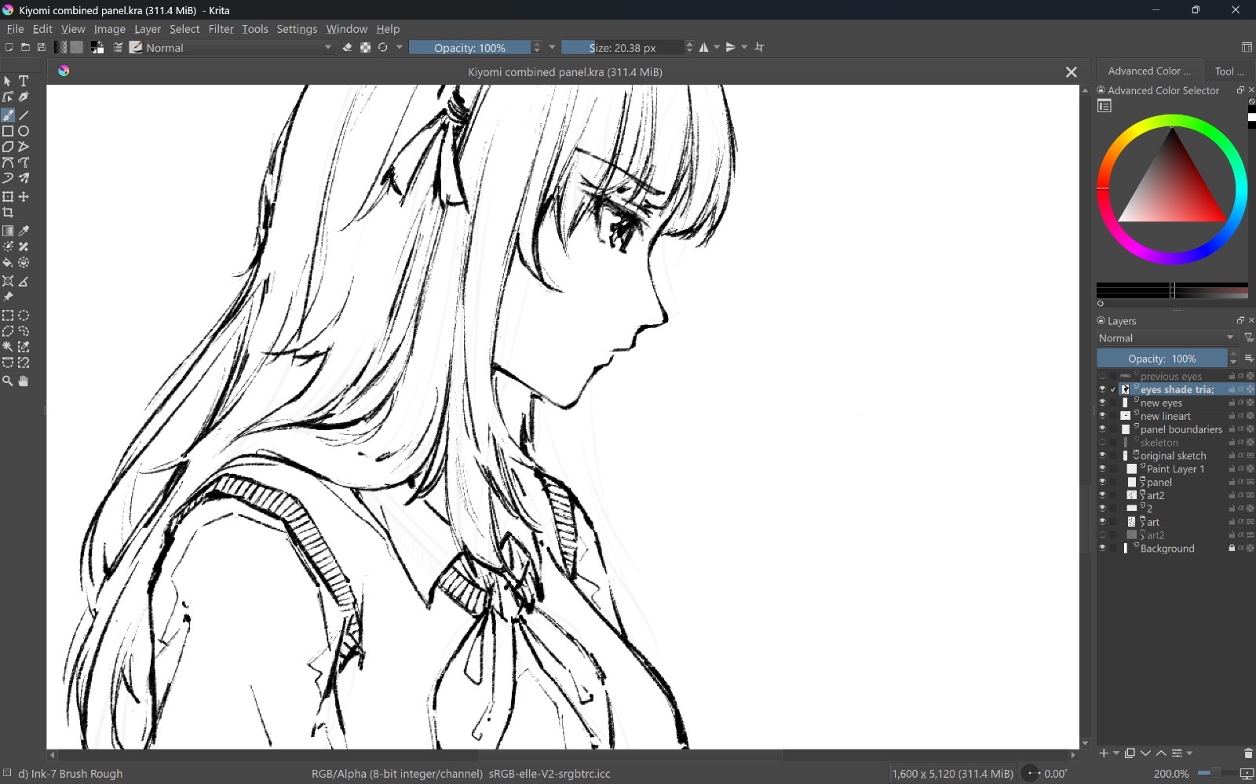Switch to the Tool options tab

pyautogui.click(x=1229, y=71)
